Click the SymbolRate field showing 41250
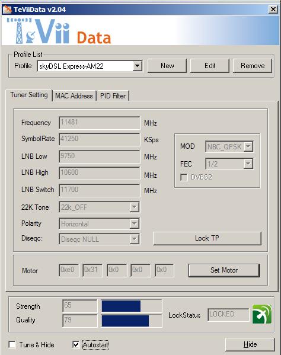 (x=100, y=139)
